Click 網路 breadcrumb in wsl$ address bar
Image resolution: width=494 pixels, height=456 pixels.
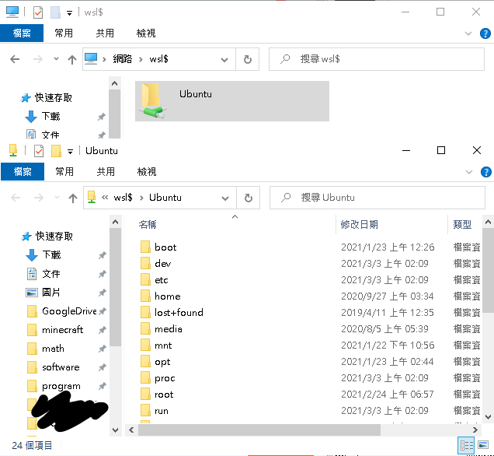point(123,59)
